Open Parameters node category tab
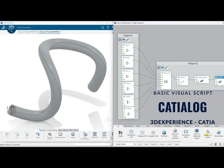 [128, 126]
